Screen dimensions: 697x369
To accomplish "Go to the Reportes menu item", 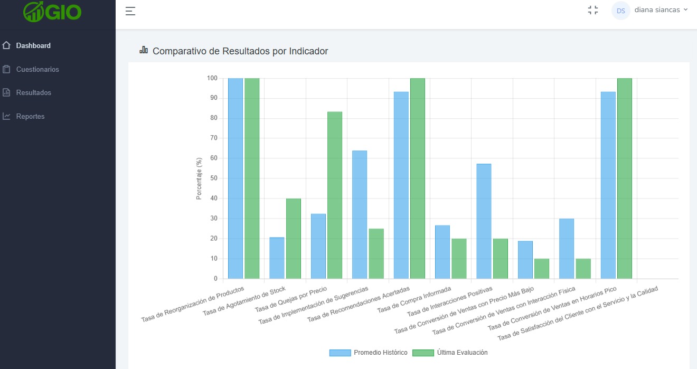I will coord(30,116).
